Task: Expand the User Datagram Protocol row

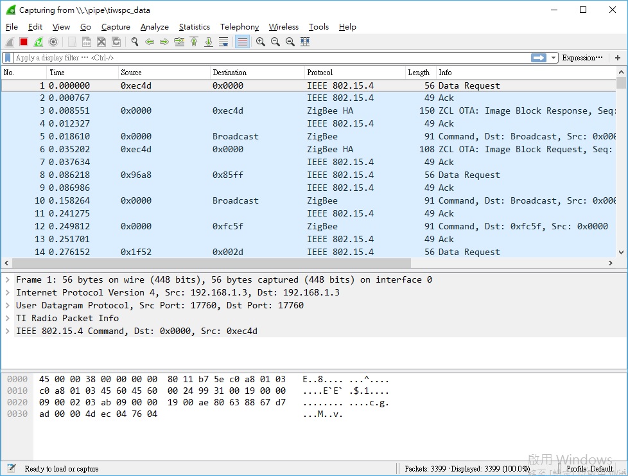Action: click(x=8, y=305)
